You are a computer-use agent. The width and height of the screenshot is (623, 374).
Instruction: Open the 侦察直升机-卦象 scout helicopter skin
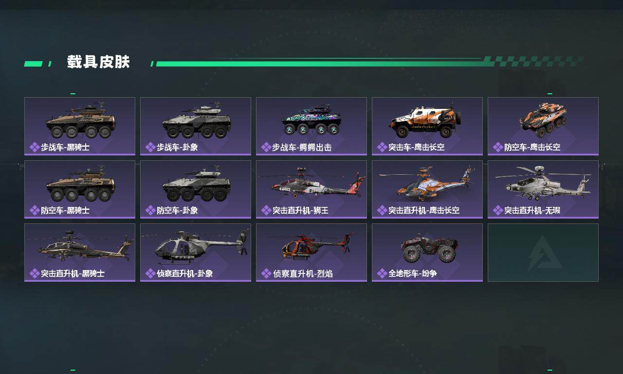tap(196, 253)
